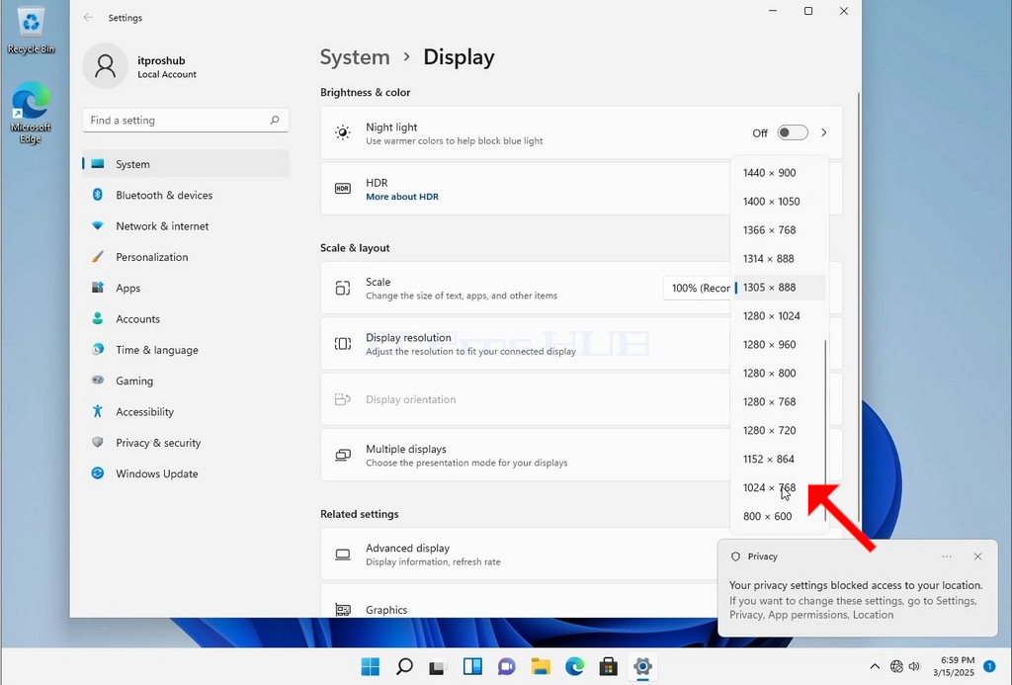This screenshot has width=1012, height=685.
Task: Open the Windows Start button
Action: 371,666
